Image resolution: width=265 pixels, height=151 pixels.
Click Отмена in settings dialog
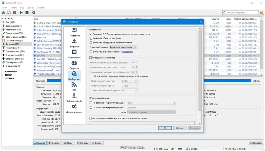[x=180, y=128]
